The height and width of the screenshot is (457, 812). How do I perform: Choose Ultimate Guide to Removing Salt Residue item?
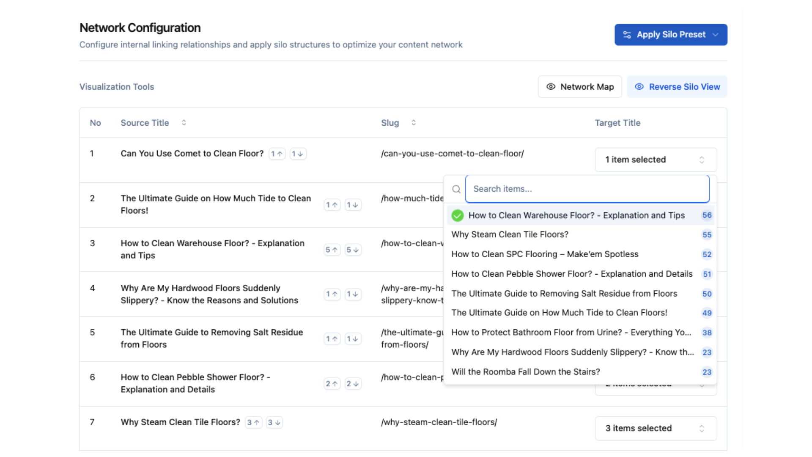coord(564,294)
